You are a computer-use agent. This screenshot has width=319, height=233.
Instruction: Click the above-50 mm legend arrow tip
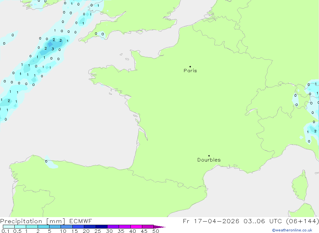(160, 227)
